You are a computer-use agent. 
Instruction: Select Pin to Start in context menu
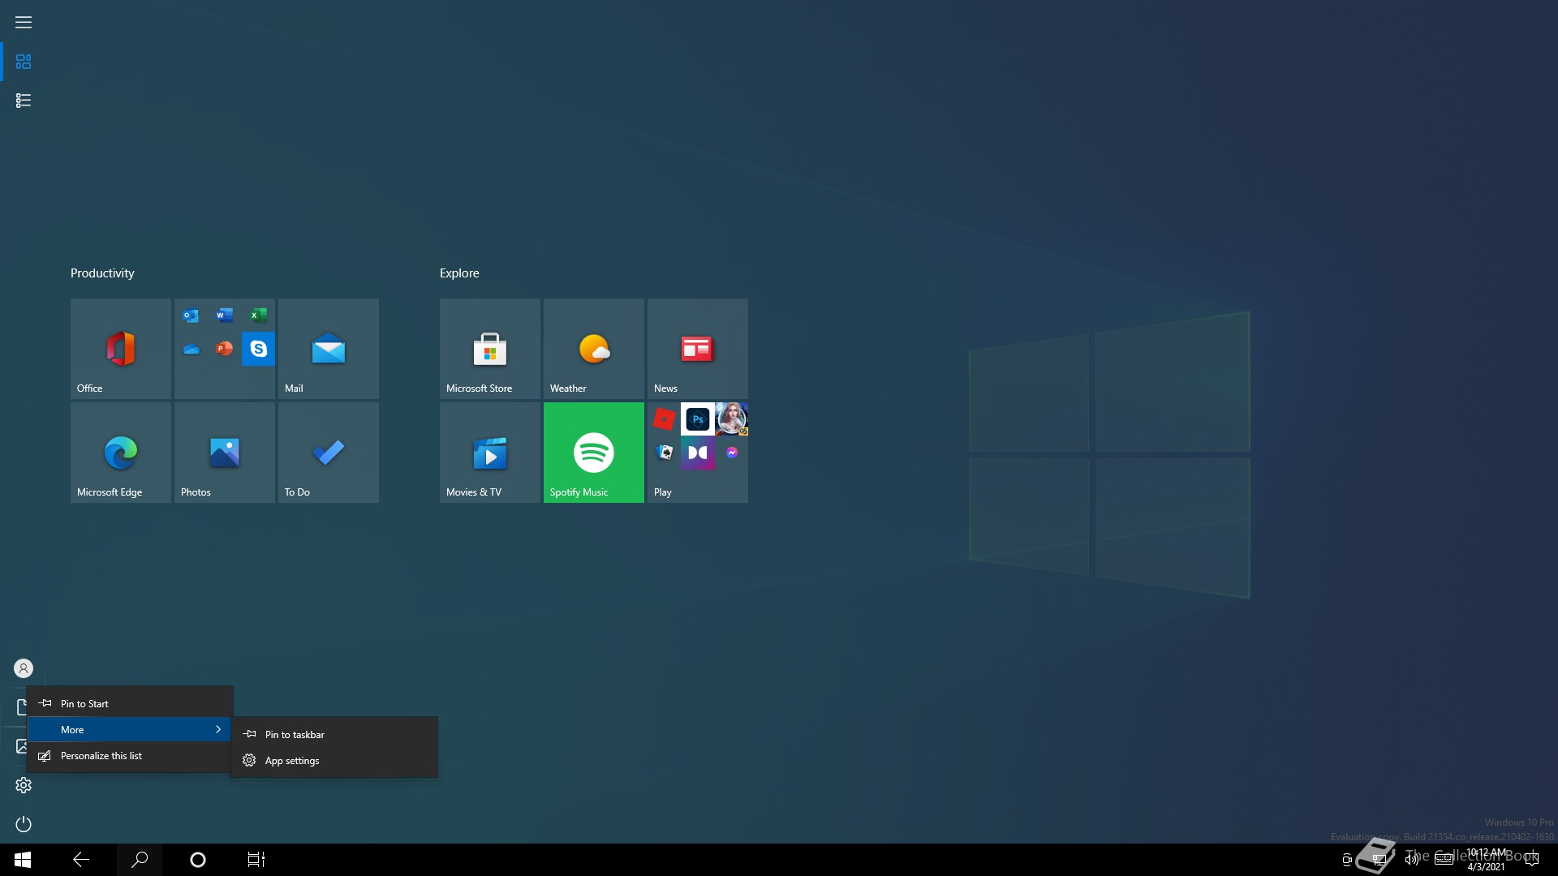click(x=130, y=703)
